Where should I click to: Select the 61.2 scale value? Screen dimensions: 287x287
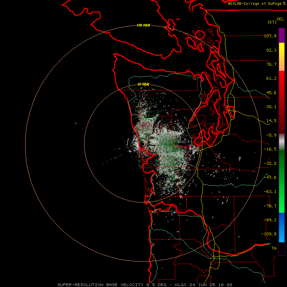click(x=271, y=78)
